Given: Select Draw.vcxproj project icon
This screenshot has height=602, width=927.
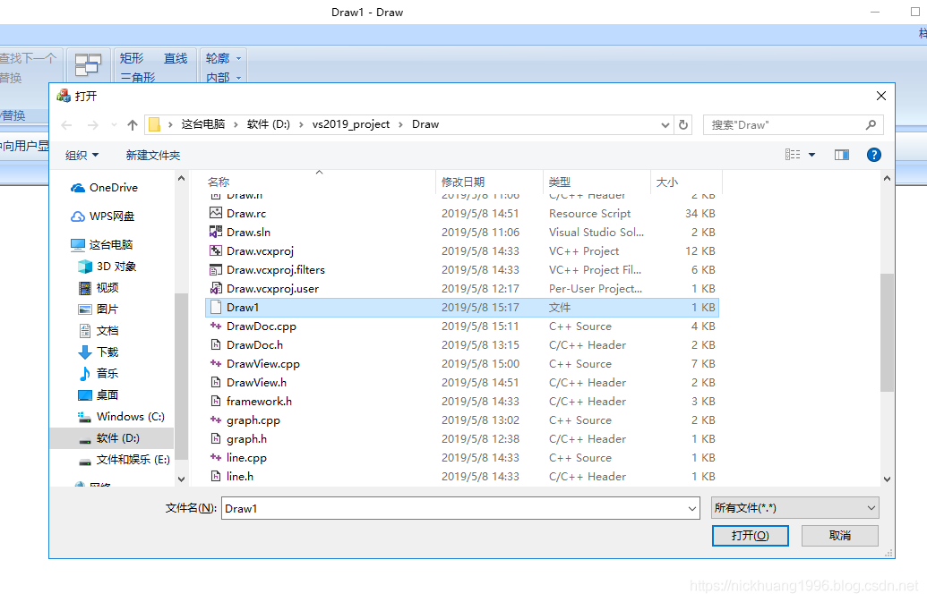Looking at the screenshot, I should (x=216, y=250).
